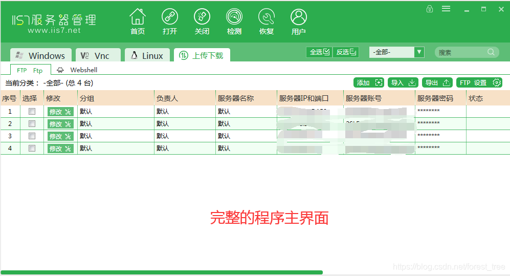The width and height of the screenshot is (510, 276).
Task: Click 修改 edit button in row 1
Action: coord(60,112)
